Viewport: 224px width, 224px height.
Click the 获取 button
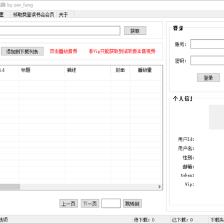point(135,31)
